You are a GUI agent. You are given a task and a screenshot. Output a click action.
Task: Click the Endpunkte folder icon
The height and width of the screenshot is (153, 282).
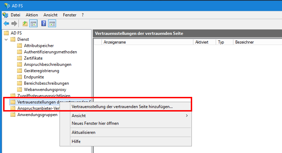click(19, 77)
